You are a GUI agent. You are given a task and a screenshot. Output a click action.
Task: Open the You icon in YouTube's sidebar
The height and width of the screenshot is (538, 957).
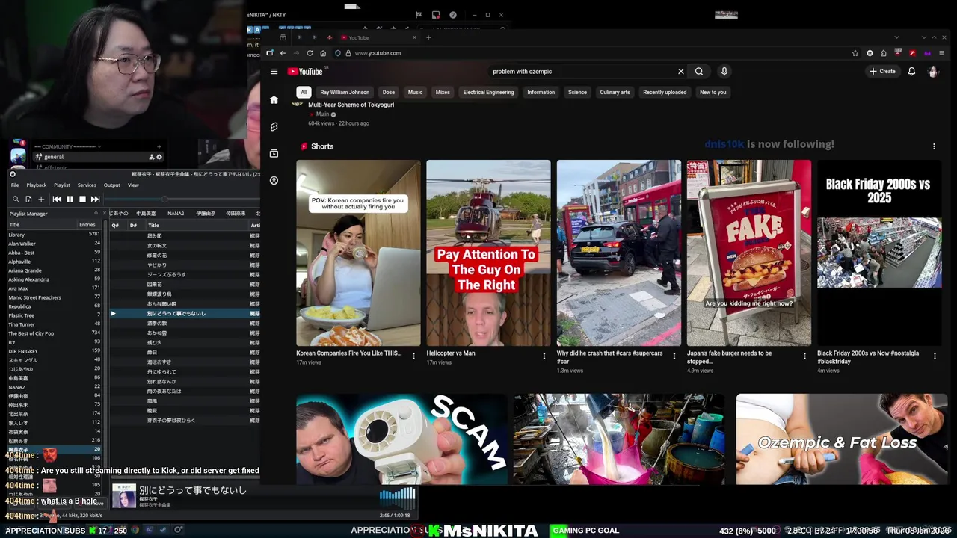[x=274, y=180]
